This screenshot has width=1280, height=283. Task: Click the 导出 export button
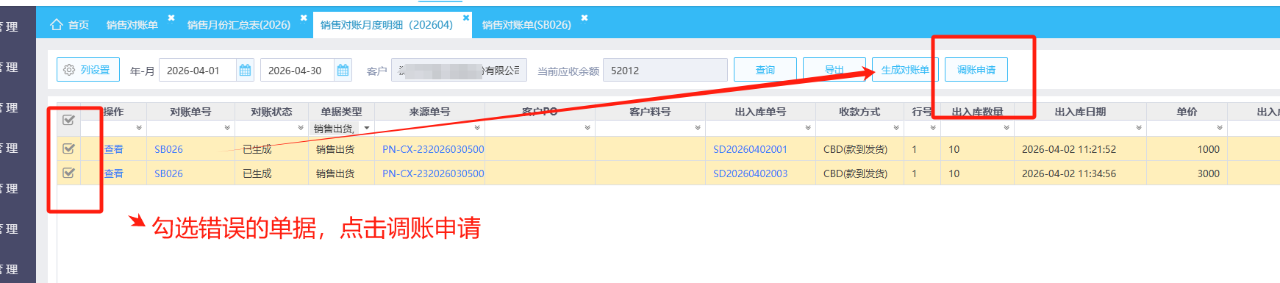click(834, 70)
